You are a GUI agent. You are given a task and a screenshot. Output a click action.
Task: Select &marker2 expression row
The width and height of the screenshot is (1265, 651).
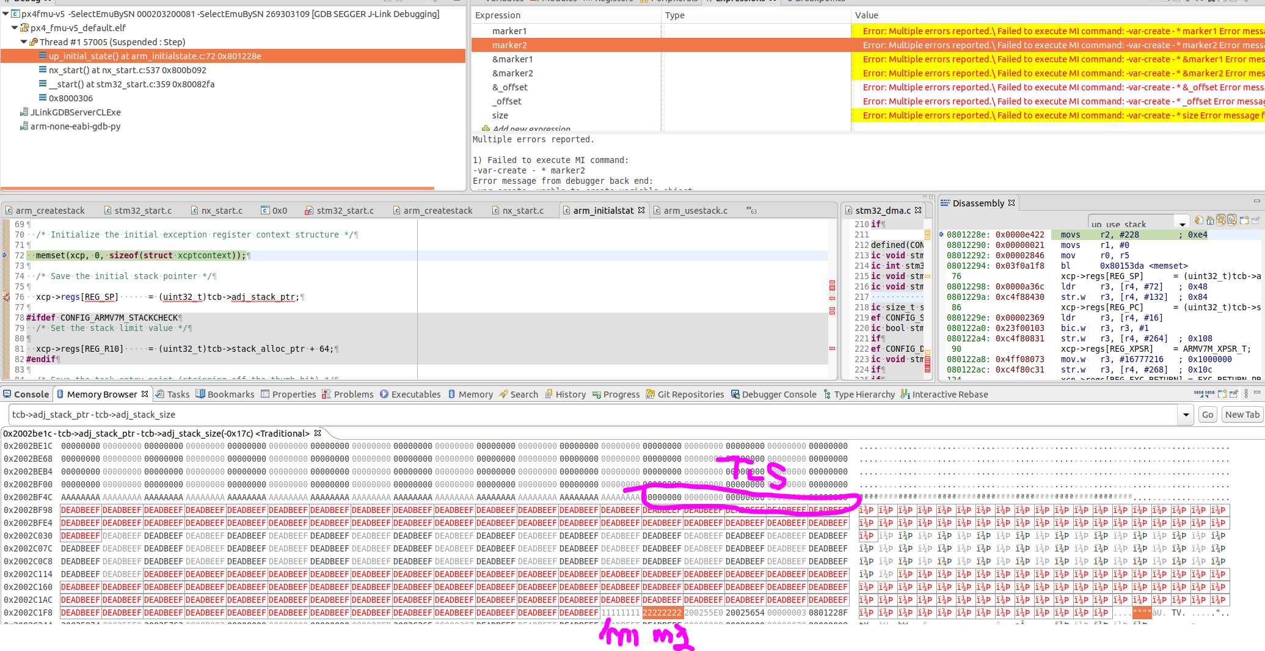point(867,73)
